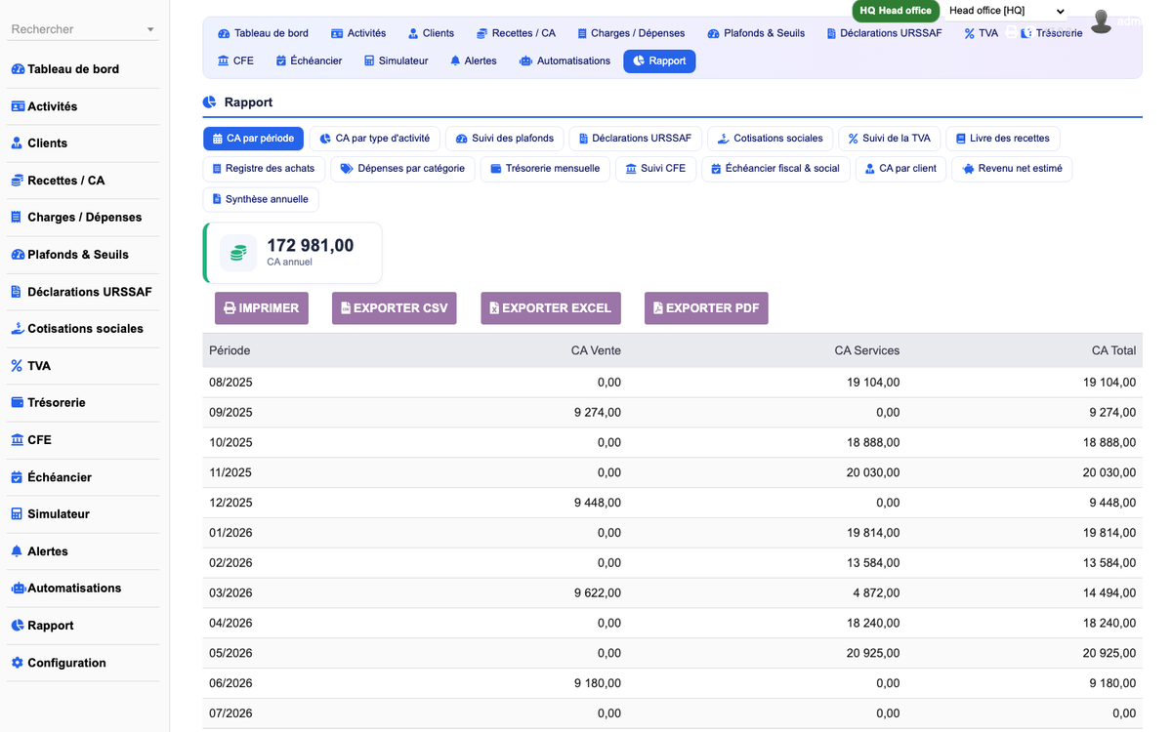This screenshot has width=1172, height=732.
Task: Open Rapport in the sidebar
Action: pos(42,626)
